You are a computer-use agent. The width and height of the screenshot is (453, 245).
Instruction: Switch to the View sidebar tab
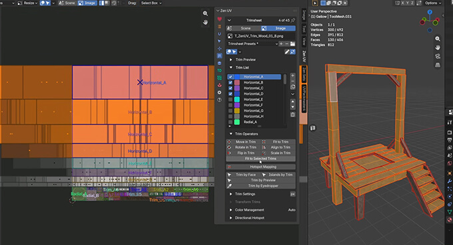tap(304, 41)
